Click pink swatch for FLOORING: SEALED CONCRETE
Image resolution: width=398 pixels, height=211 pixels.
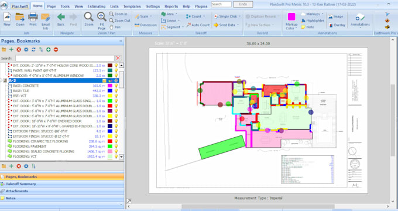coord(110,152)
